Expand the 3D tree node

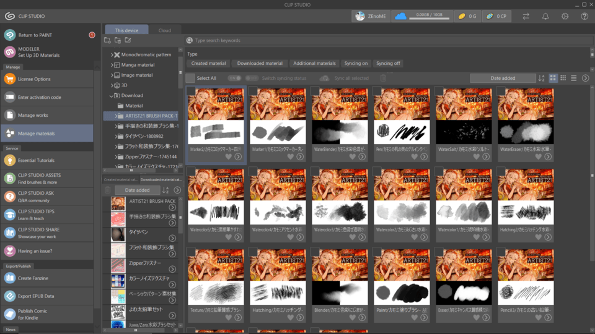(112, 85)
